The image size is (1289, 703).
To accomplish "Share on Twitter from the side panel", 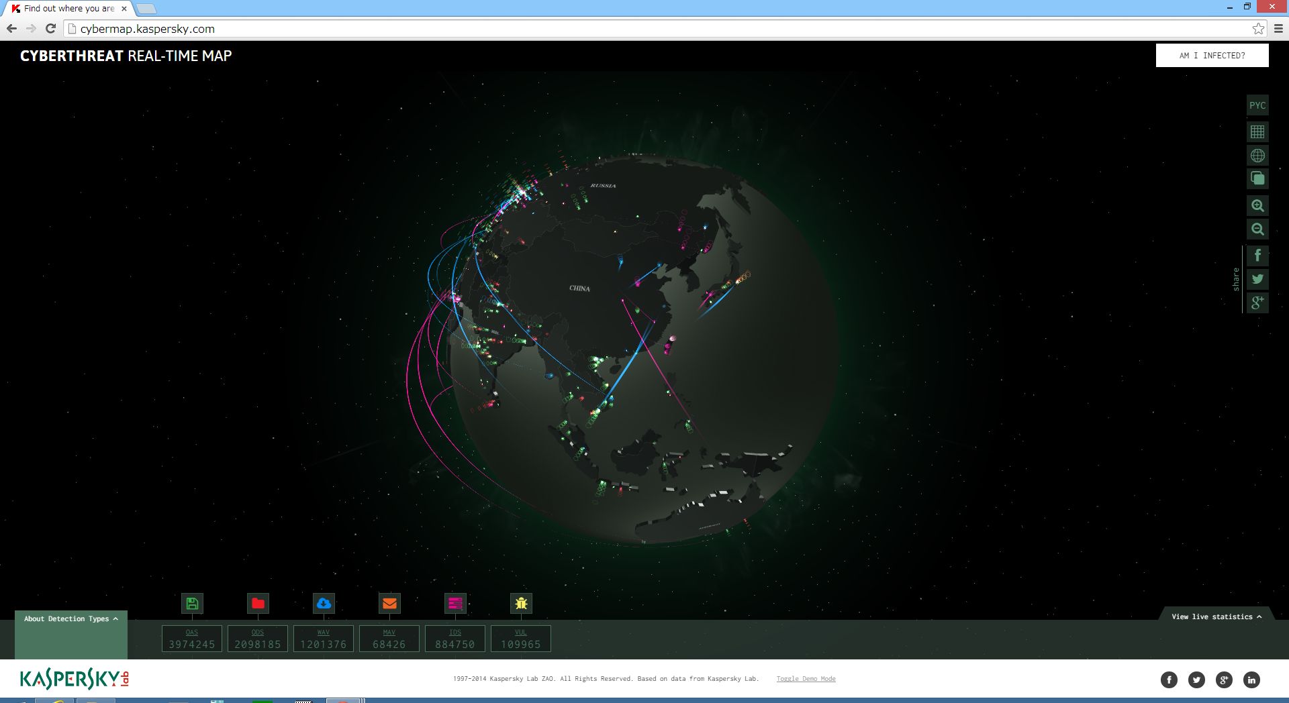I will 1257,279.
